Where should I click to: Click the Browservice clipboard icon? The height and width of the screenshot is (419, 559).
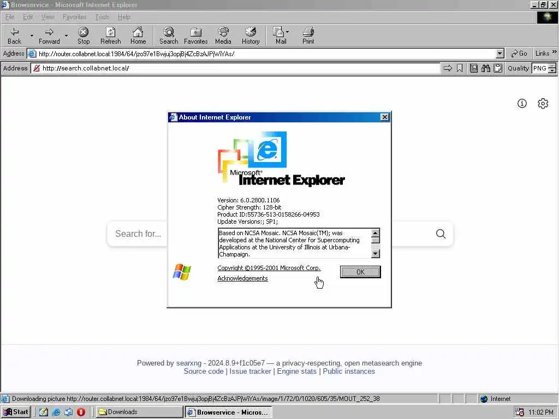tap(498, 68)
